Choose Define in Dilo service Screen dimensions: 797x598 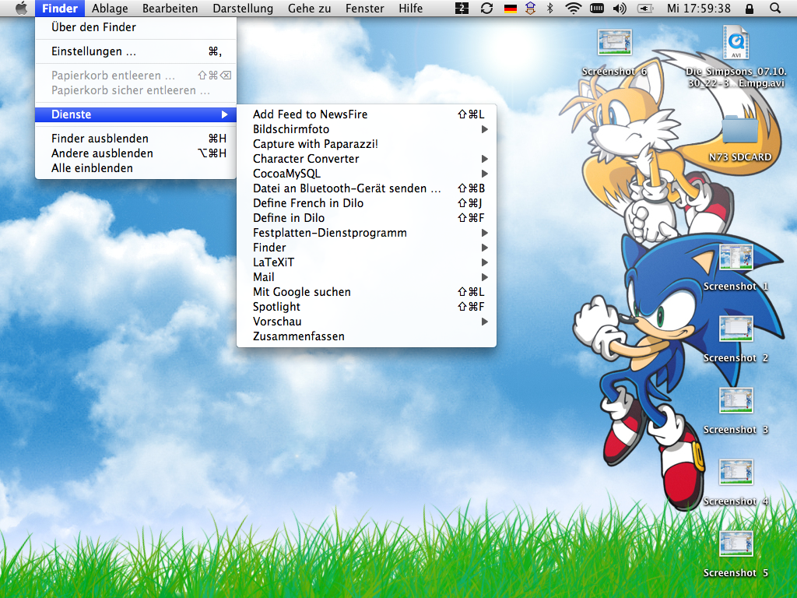[x=367, y=218]
